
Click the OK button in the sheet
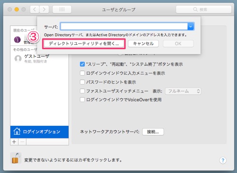tap(178, 43)
